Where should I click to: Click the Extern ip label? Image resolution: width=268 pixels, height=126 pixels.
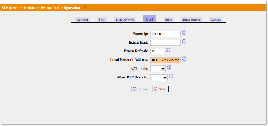point(140,34)
